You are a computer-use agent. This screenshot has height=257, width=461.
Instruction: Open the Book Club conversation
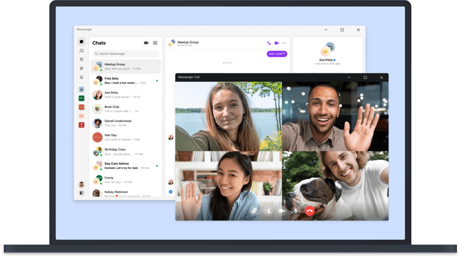point(126,109)
